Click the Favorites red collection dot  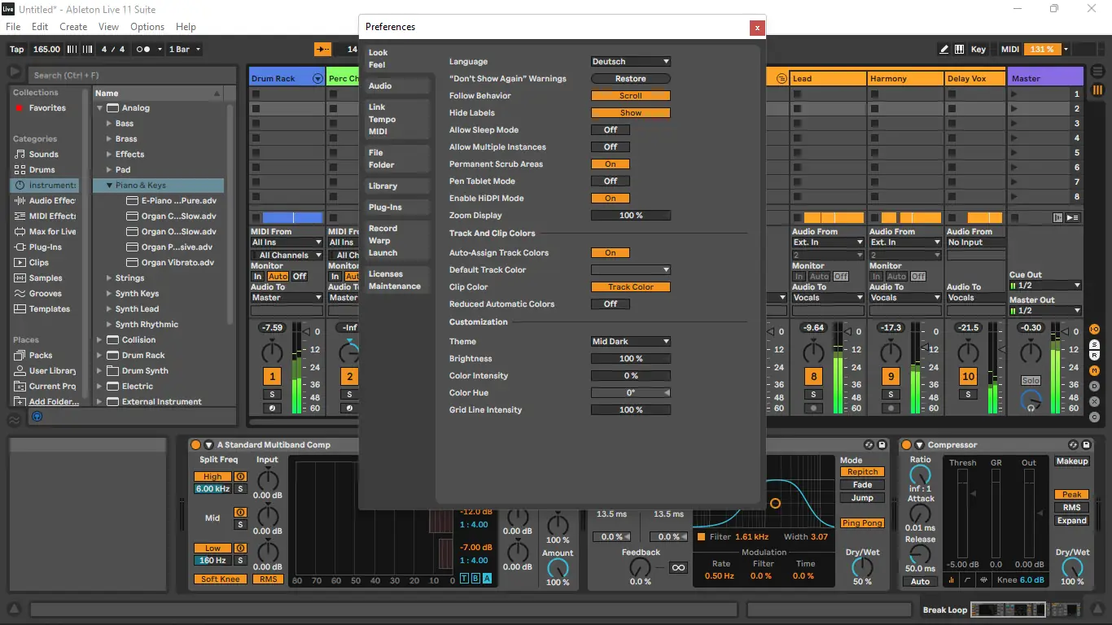[x=20, y=108]
